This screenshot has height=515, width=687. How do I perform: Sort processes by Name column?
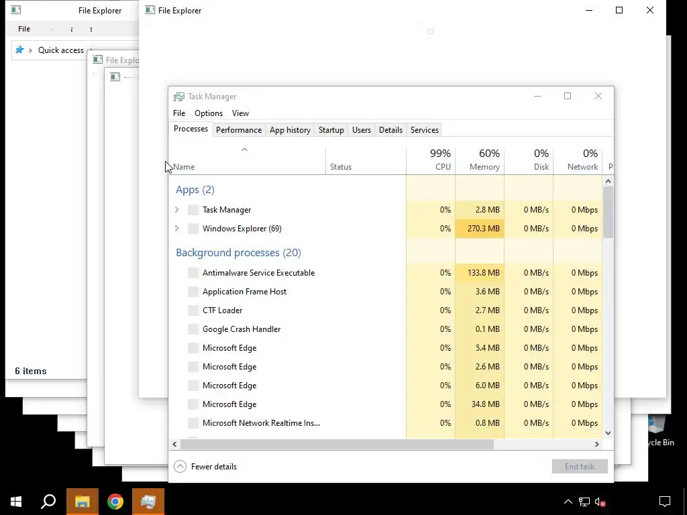pos(247,161)
